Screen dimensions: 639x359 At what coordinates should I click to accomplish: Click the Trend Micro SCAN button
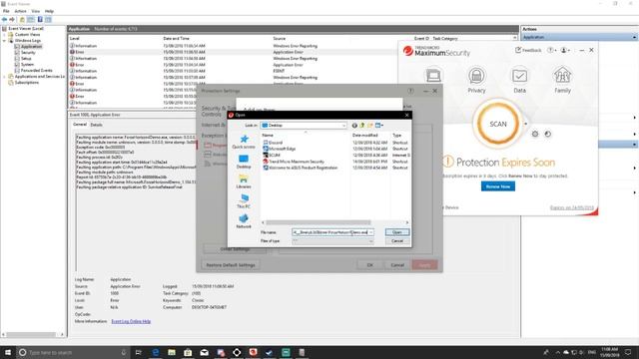point(497,124)
